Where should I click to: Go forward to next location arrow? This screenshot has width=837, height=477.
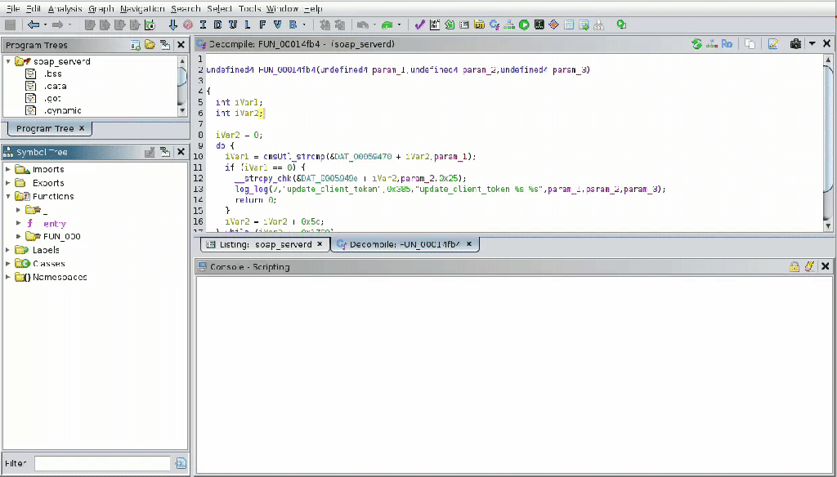coord(58,25)
